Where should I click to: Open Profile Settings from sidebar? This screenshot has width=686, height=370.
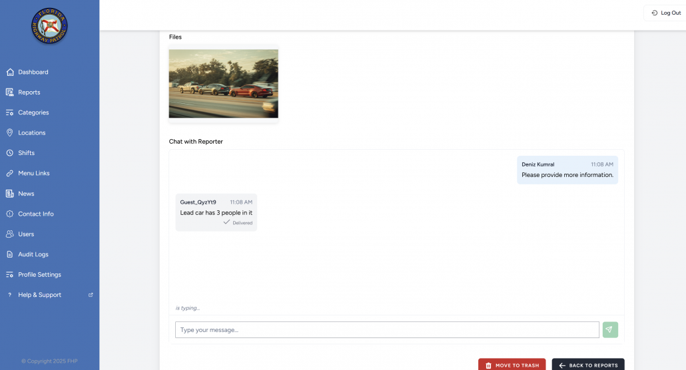39,275
